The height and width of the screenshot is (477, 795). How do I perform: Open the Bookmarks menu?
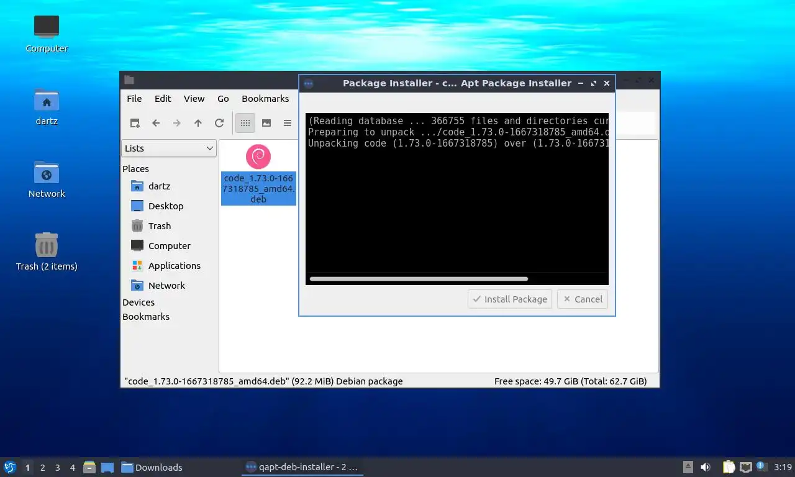point(265,99)
